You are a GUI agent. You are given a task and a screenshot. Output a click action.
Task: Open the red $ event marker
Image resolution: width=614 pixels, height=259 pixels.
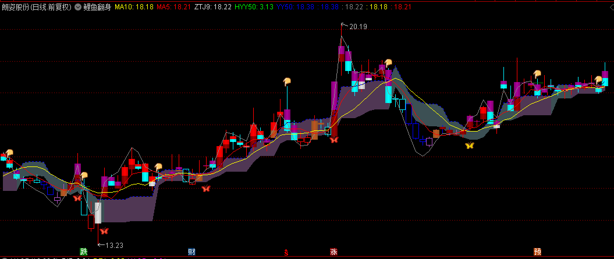point(286,252)
